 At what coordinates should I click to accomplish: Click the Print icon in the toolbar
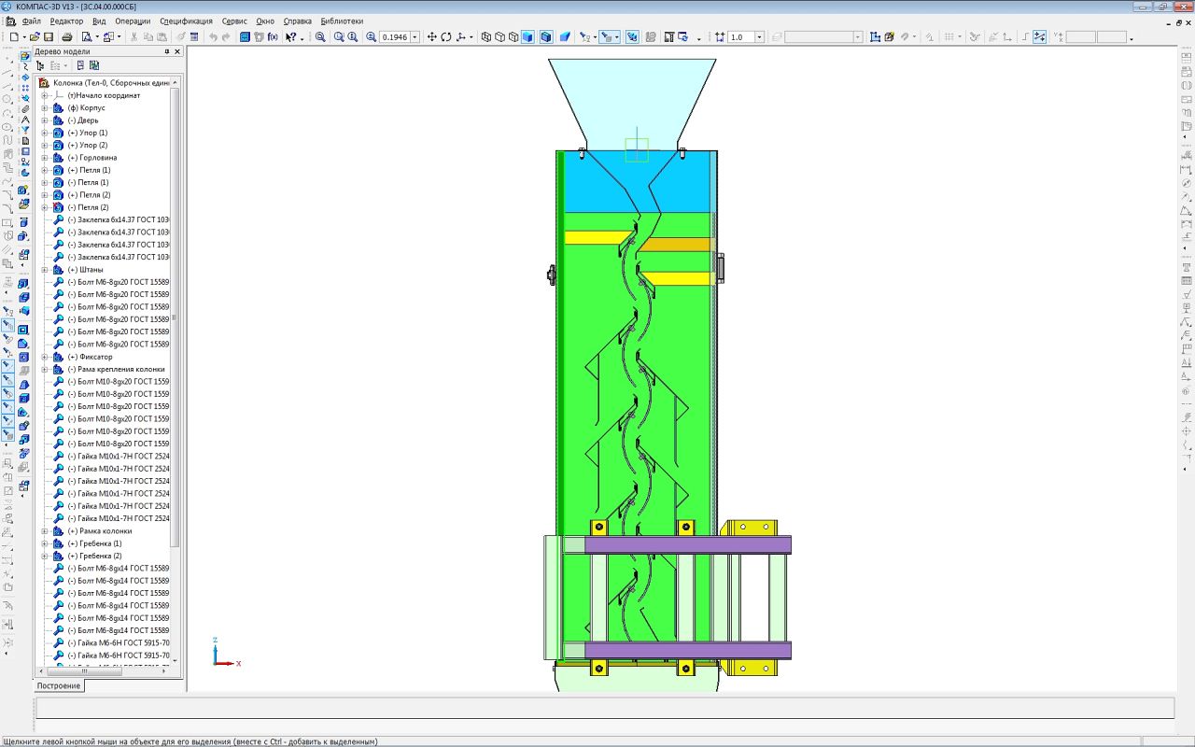point(67,37)
